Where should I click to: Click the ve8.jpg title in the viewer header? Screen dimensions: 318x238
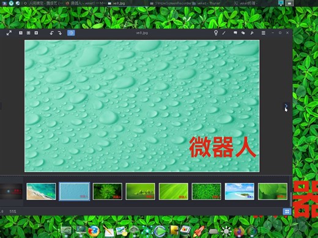[142, 33]
